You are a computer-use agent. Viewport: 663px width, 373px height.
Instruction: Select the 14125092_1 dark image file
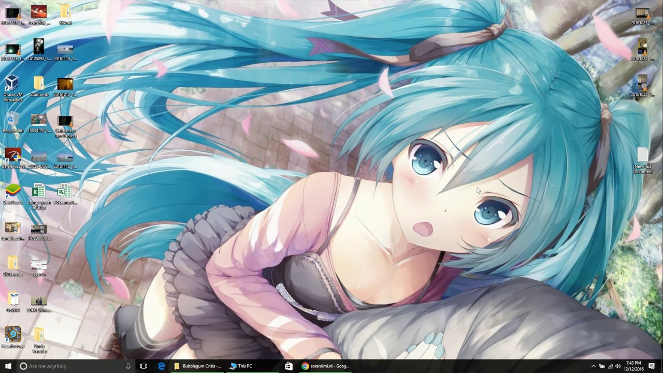point(39,50)
